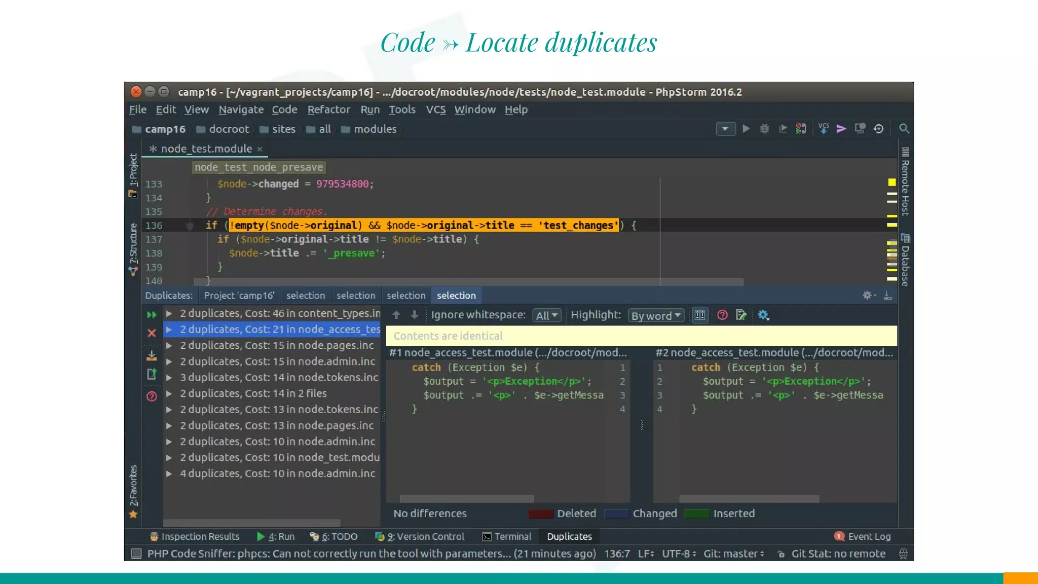
Task: Open the 4: Run tool window
Action: [x=275, y=536]
